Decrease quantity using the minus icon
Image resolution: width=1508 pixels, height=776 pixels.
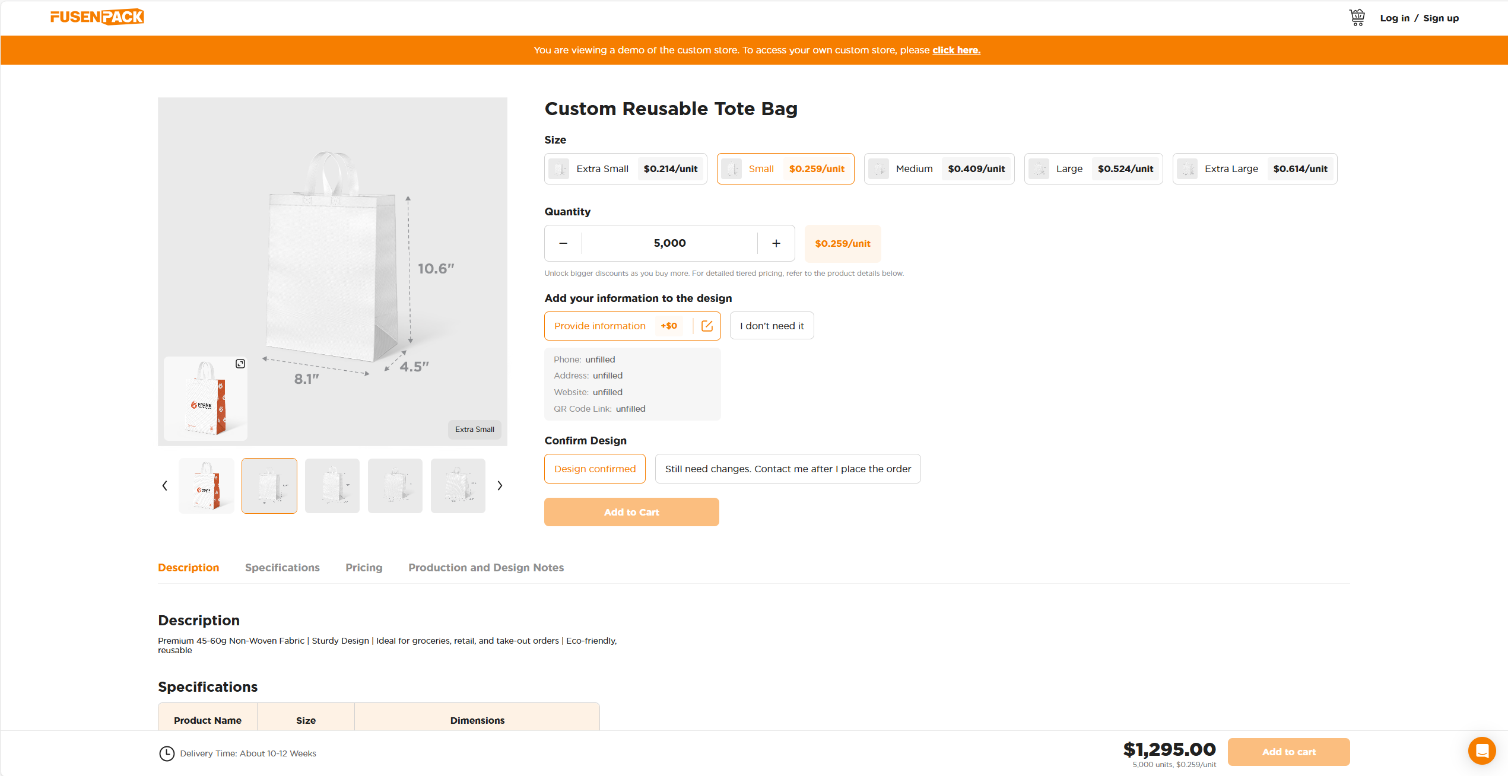coord(563,243)
